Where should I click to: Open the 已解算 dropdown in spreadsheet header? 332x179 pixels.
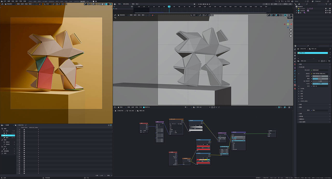(x=9, y=125)
